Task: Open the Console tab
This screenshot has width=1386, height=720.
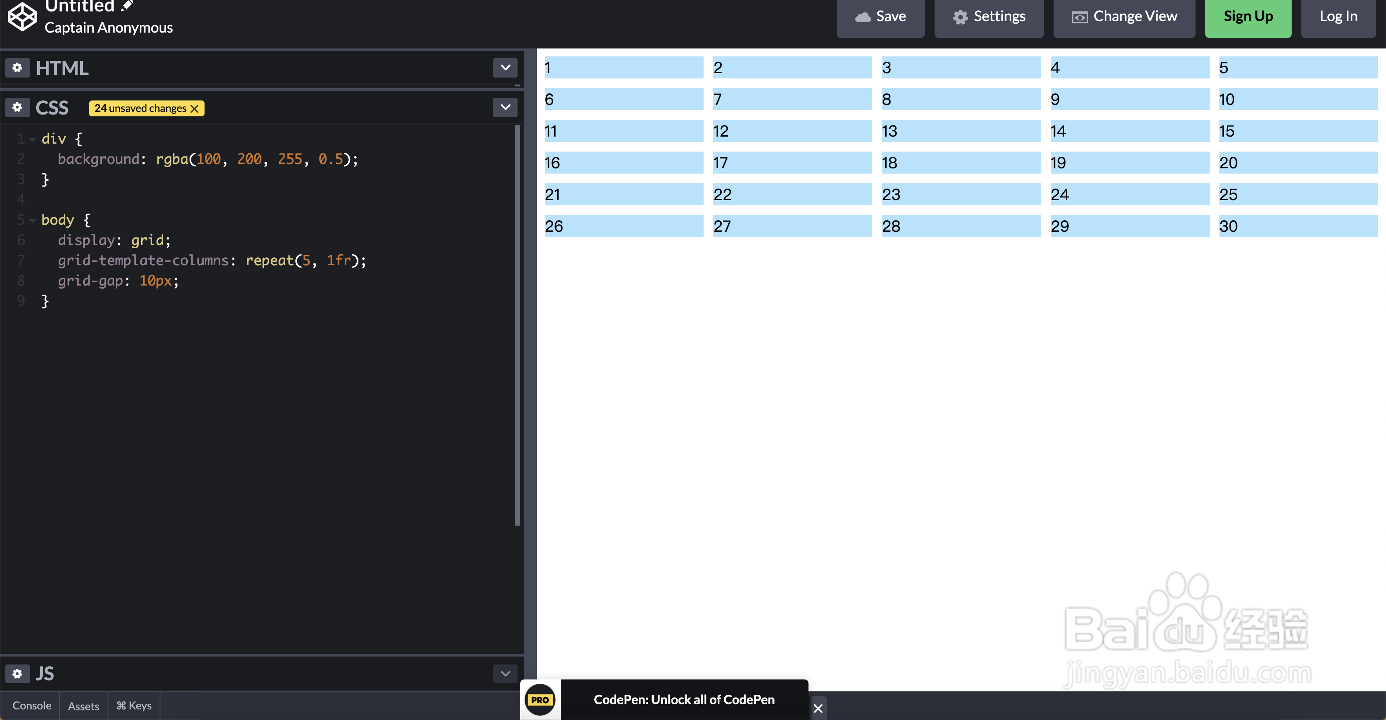Action: click(32, 705)
